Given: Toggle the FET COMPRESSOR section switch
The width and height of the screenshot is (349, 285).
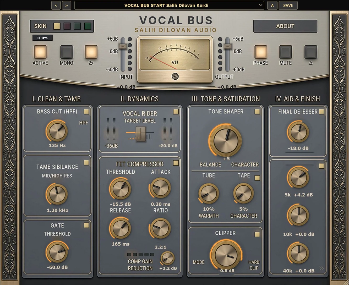Looking at the screenshot, I should (x=176, y=163).
